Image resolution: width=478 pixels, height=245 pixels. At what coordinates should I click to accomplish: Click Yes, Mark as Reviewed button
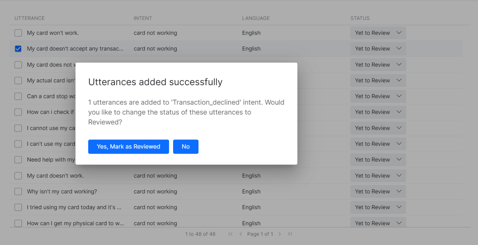[x=128, y=147]
